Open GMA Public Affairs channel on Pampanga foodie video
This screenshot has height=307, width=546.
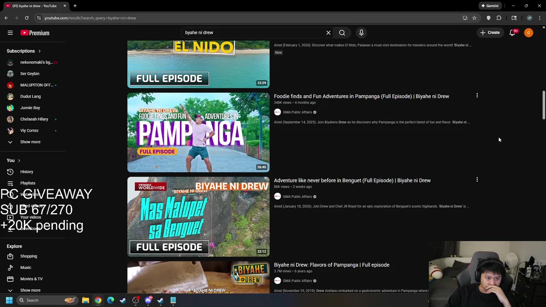[297, 112]
